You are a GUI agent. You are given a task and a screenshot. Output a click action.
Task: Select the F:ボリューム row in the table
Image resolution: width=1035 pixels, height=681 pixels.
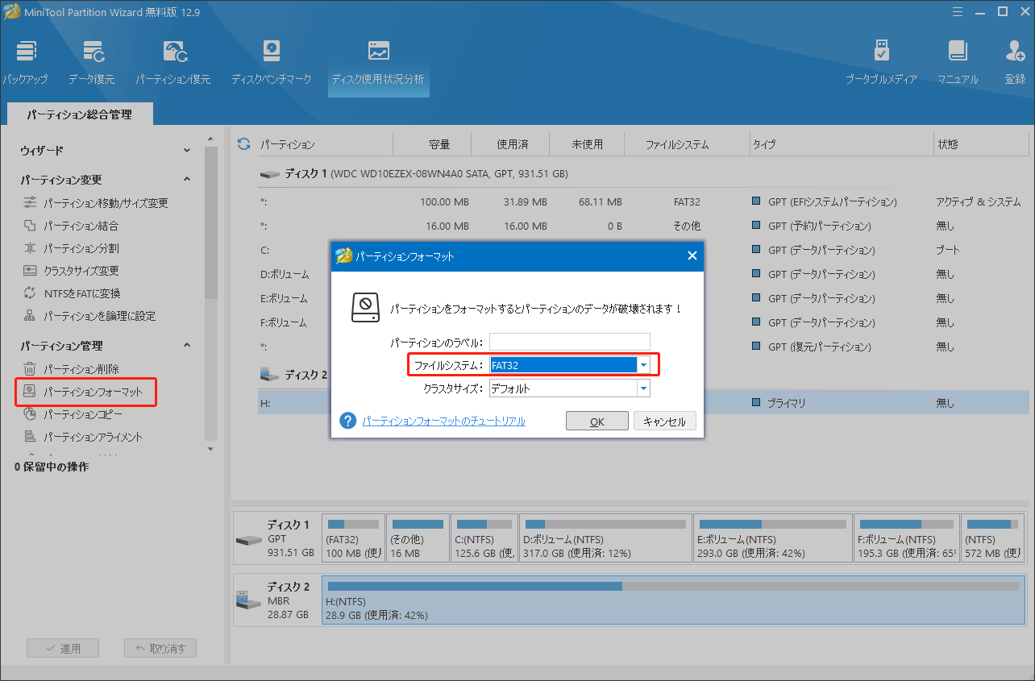click(x=643, y=322)
